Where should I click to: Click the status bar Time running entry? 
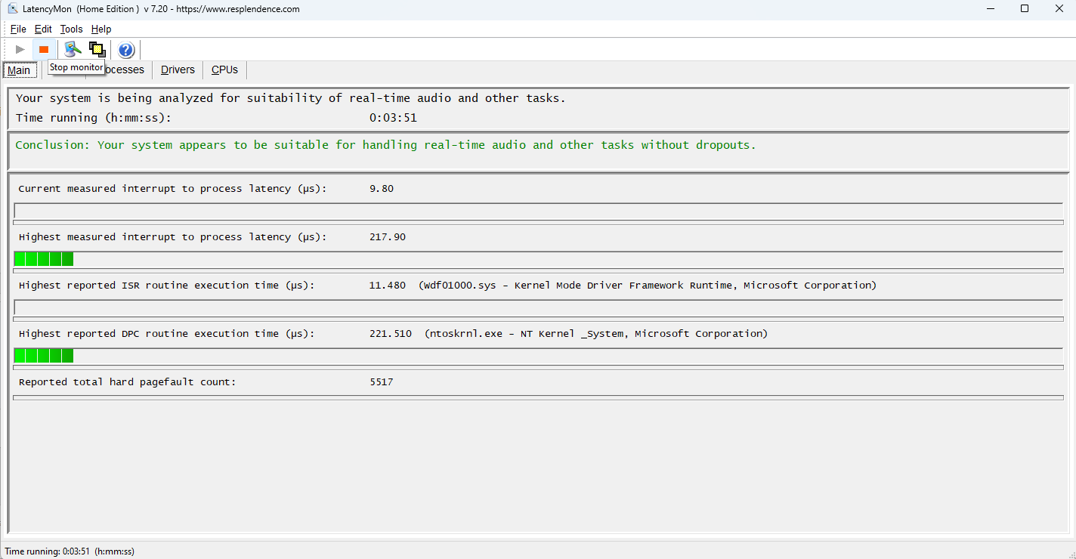click(70, 551)
